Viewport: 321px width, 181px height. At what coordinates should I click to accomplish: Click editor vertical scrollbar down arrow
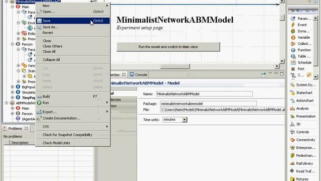[282, 61]
